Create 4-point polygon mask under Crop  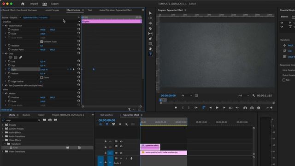point(16,57)
